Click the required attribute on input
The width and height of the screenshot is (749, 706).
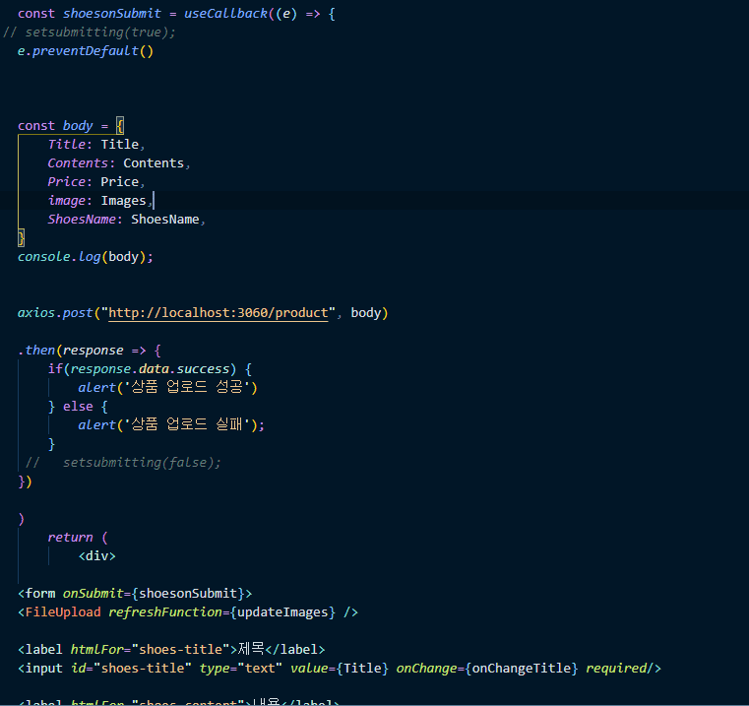pyautogui.click(x=616, y=669)
